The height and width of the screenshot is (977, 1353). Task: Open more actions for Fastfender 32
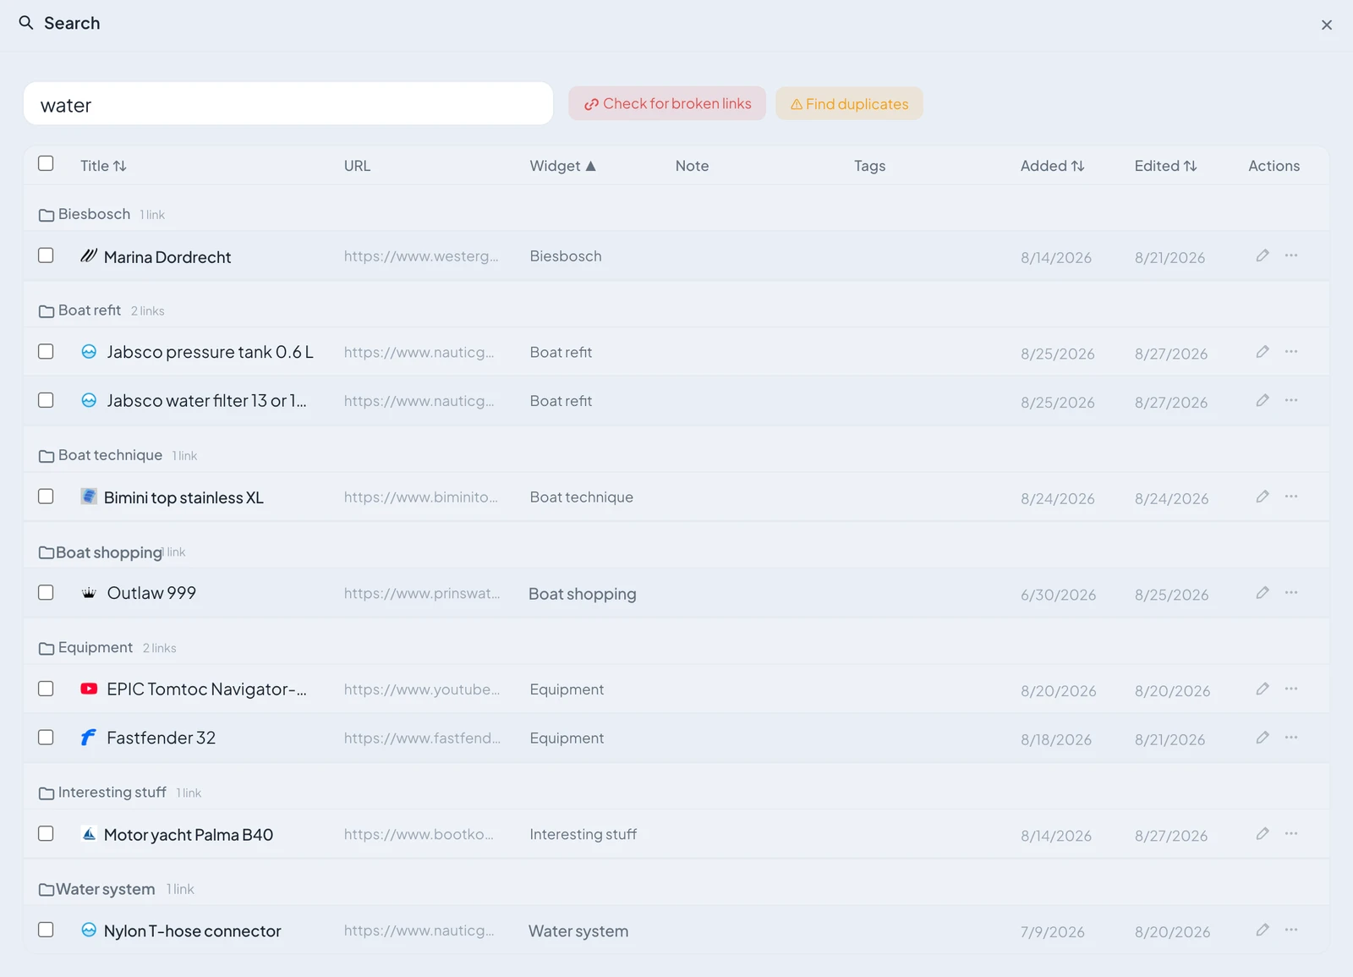click(x=1291, y=738)
